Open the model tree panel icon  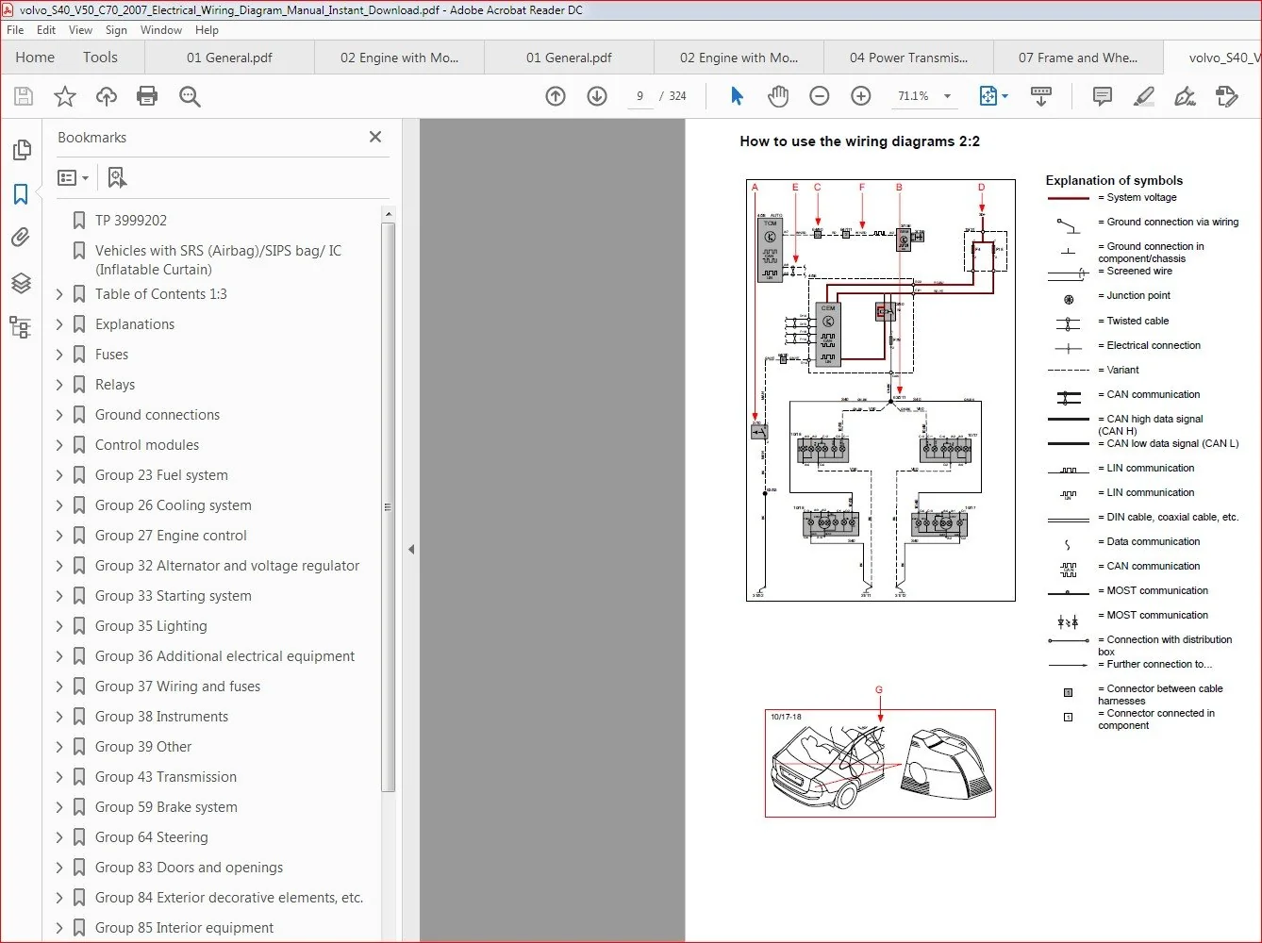pos(21,327)
